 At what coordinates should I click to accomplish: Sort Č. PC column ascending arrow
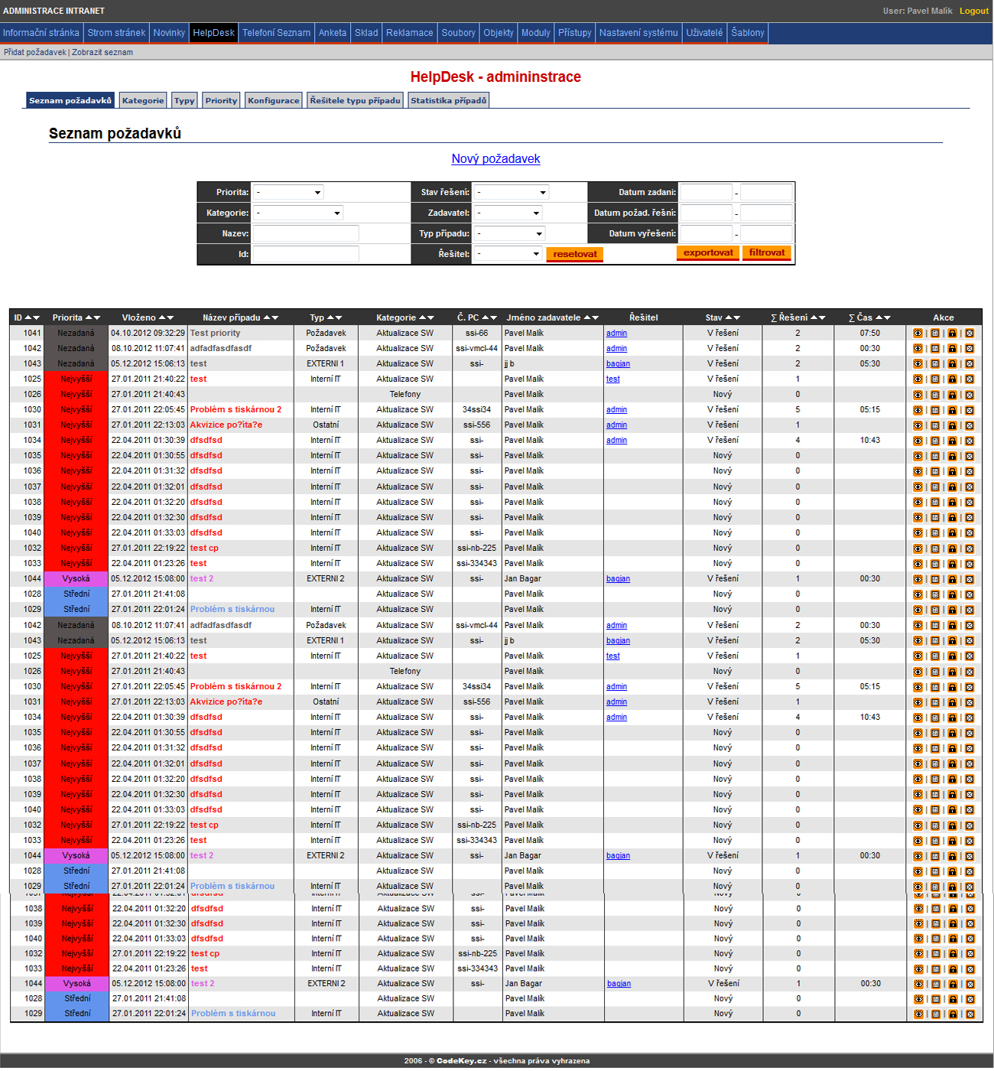click(486, 317)
